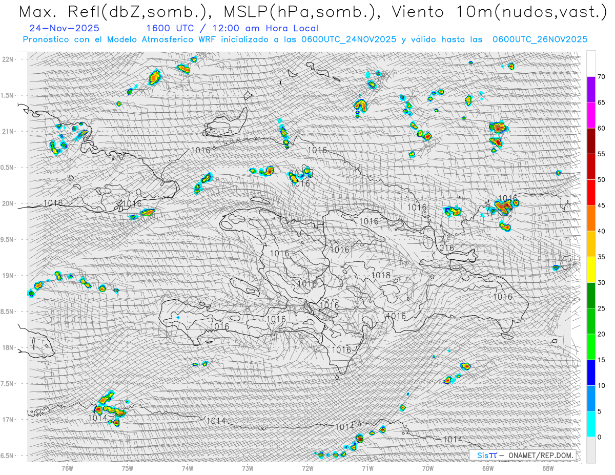The height and width of the screenshot is (475, 615).
Task: Click the '73W' longitude label
Action: (x=248, y=468)
